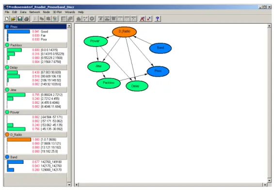The height and width of the screenshot is (190, 274).
Task: Open the Node menu
Action: 46,12
